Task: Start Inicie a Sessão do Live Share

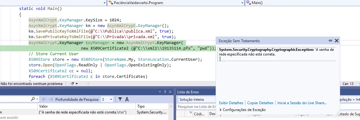Action: [x=302, y=103]
